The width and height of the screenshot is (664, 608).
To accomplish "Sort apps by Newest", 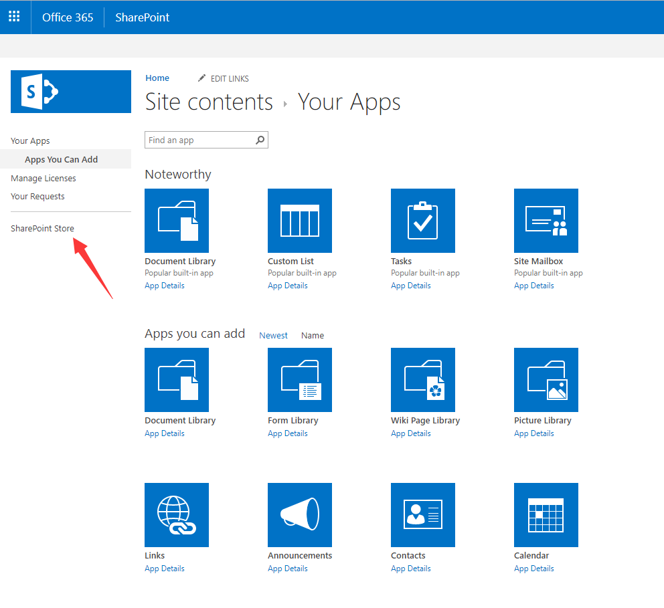I will [x=273, y=336].
